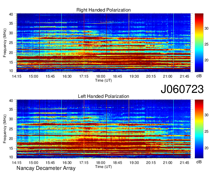Pick the 16:30 time tick under the Left Handed plot
The height and width of the screenshot is (172, 212).
[67, 163]
